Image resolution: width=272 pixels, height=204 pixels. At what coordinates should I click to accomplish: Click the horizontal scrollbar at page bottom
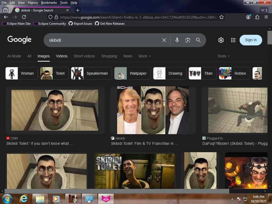(x=117, y=191)
